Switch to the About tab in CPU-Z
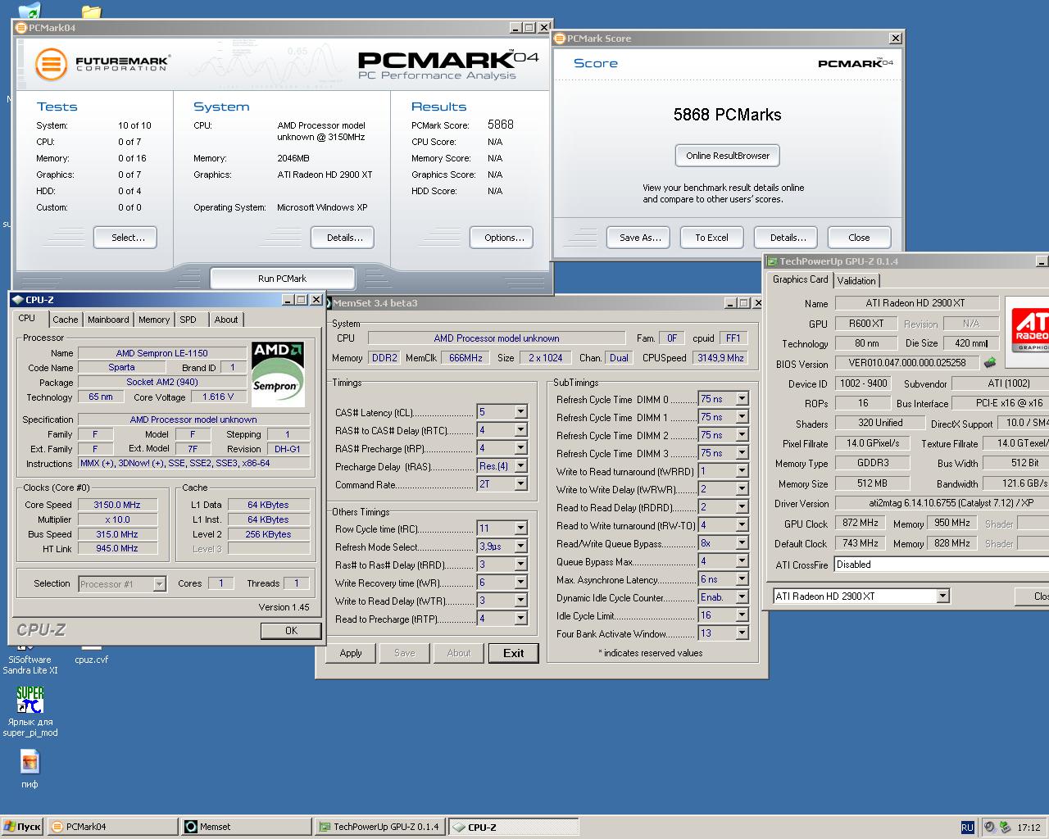The width and height of the screenshot is (1049, 839). click(226, 320)
